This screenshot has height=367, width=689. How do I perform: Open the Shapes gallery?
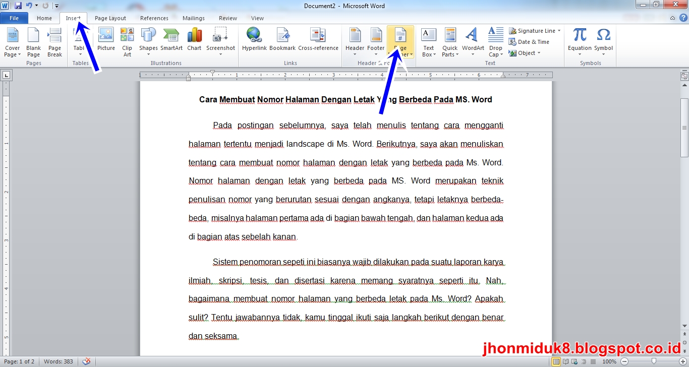coord(148,42)
